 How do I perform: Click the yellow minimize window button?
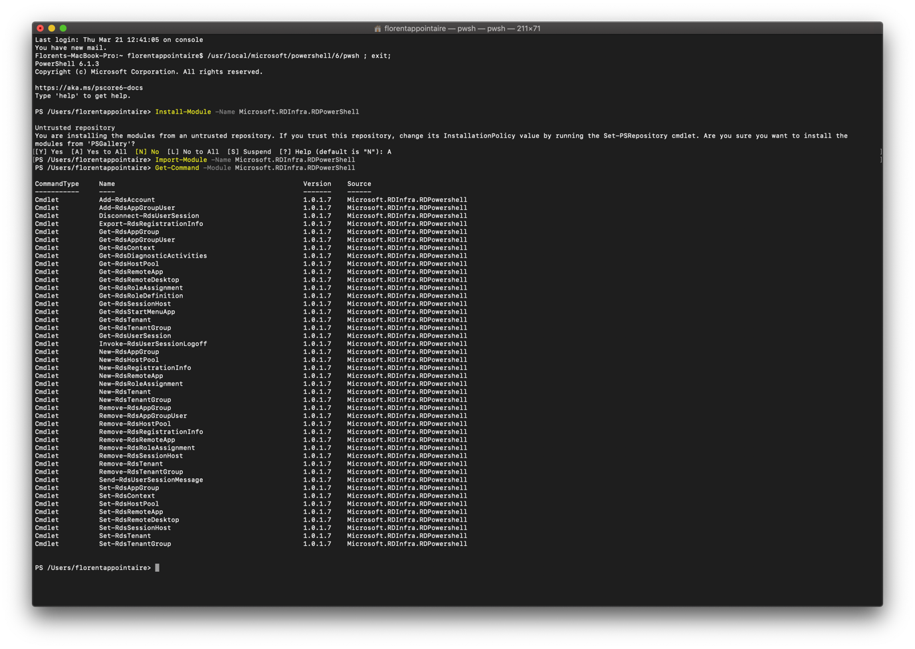pyautogui.click(x=52, y=29)
